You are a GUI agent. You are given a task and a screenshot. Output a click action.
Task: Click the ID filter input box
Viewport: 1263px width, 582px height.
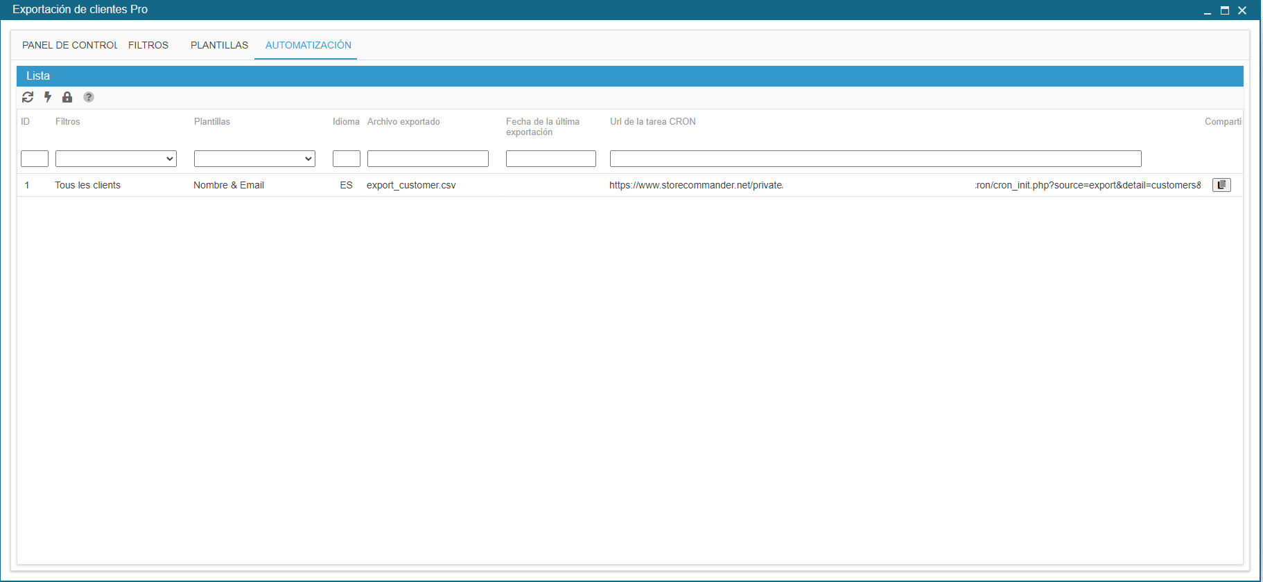pos(35,159)
